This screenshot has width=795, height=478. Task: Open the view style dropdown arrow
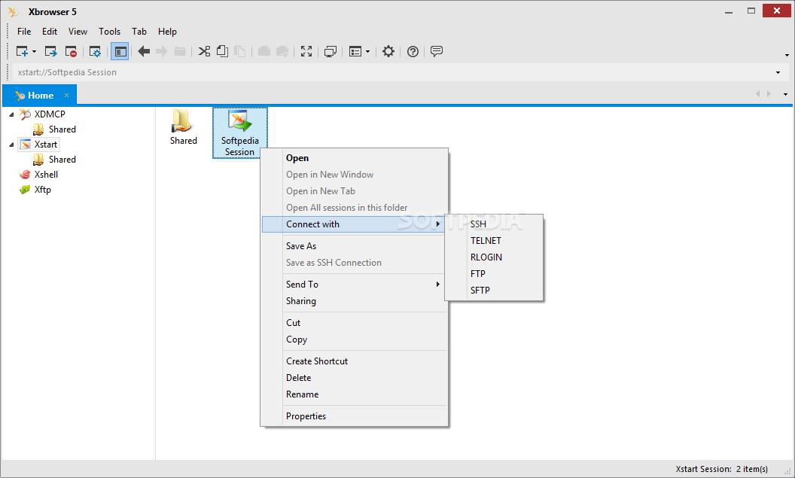click(x=367, y=52)
